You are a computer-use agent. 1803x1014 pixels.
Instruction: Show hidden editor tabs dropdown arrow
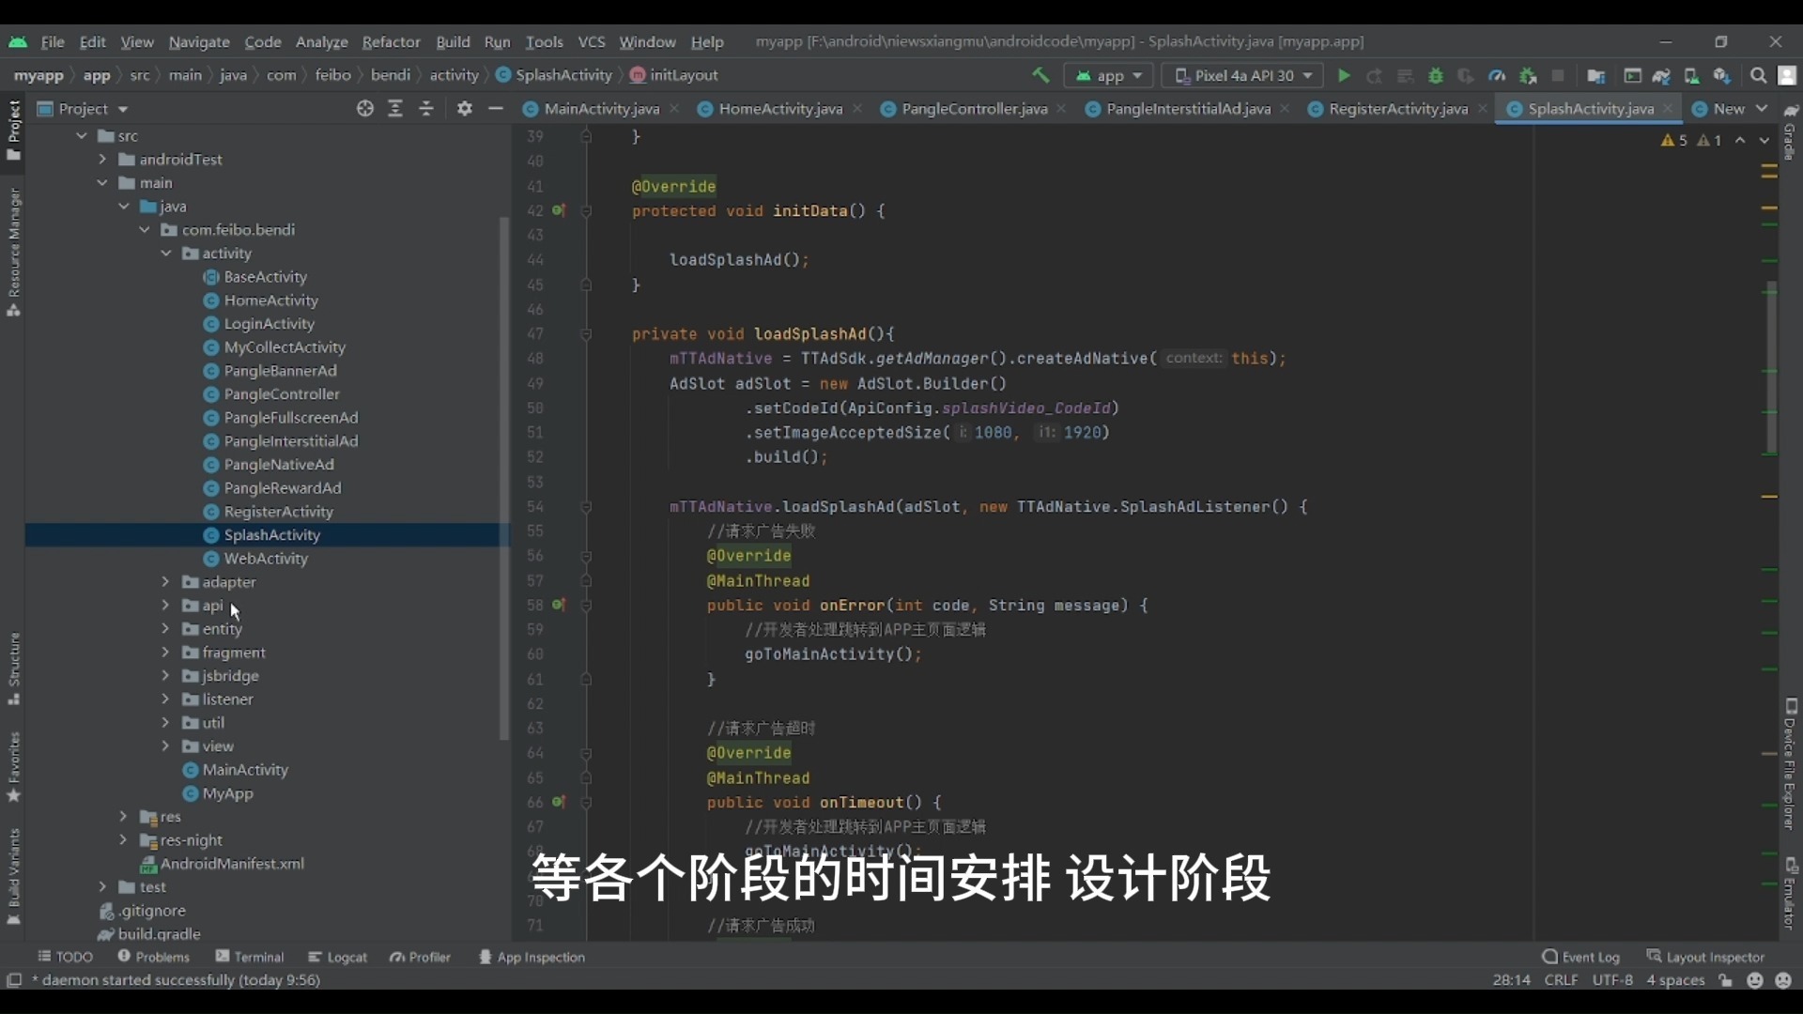coord(1762,109)
